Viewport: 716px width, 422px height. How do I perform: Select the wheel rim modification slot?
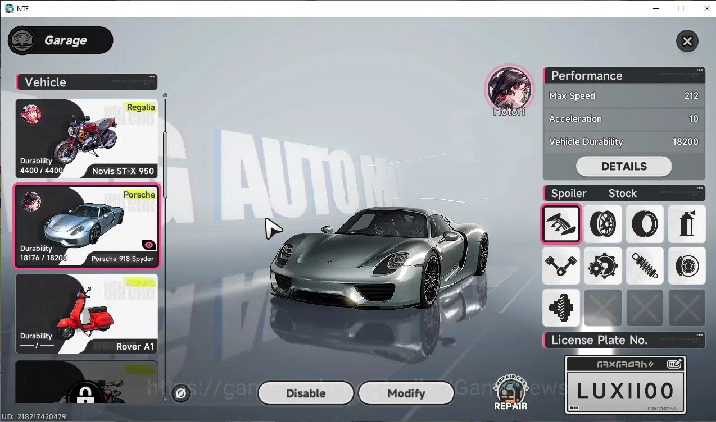(602, 224)
